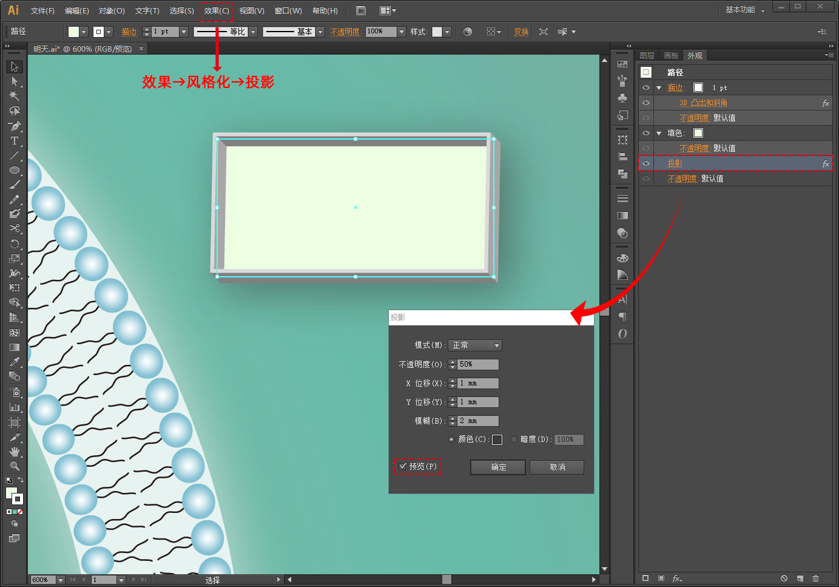Select the Direct Selection tool
The width and height of the screenshot is (839, 587).
(15, 81)
